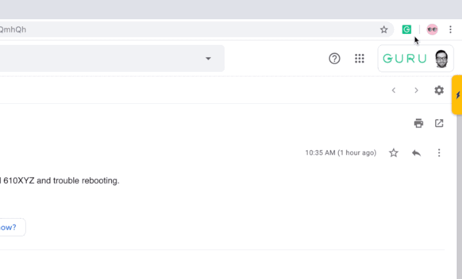Reply to the message
Viewport: 462px width, 279px height.
(416, 153)
